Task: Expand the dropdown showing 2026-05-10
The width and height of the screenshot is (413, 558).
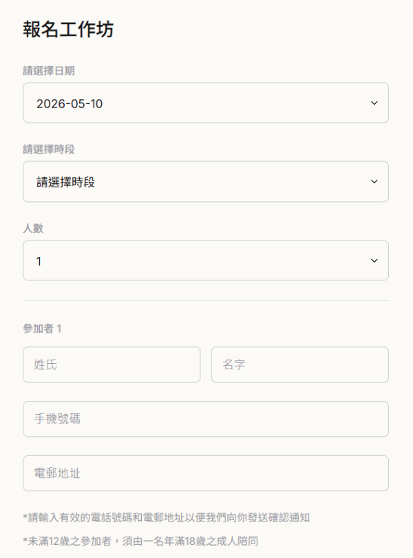Action: click(x=206, y=103)
